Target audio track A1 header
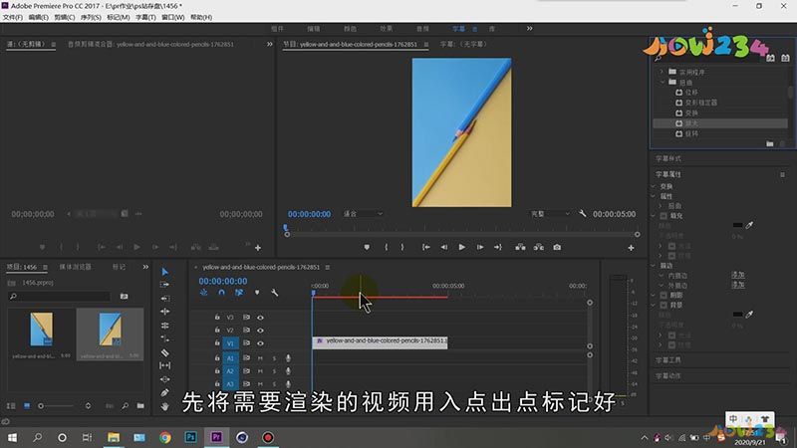 (x=230, y=358)
